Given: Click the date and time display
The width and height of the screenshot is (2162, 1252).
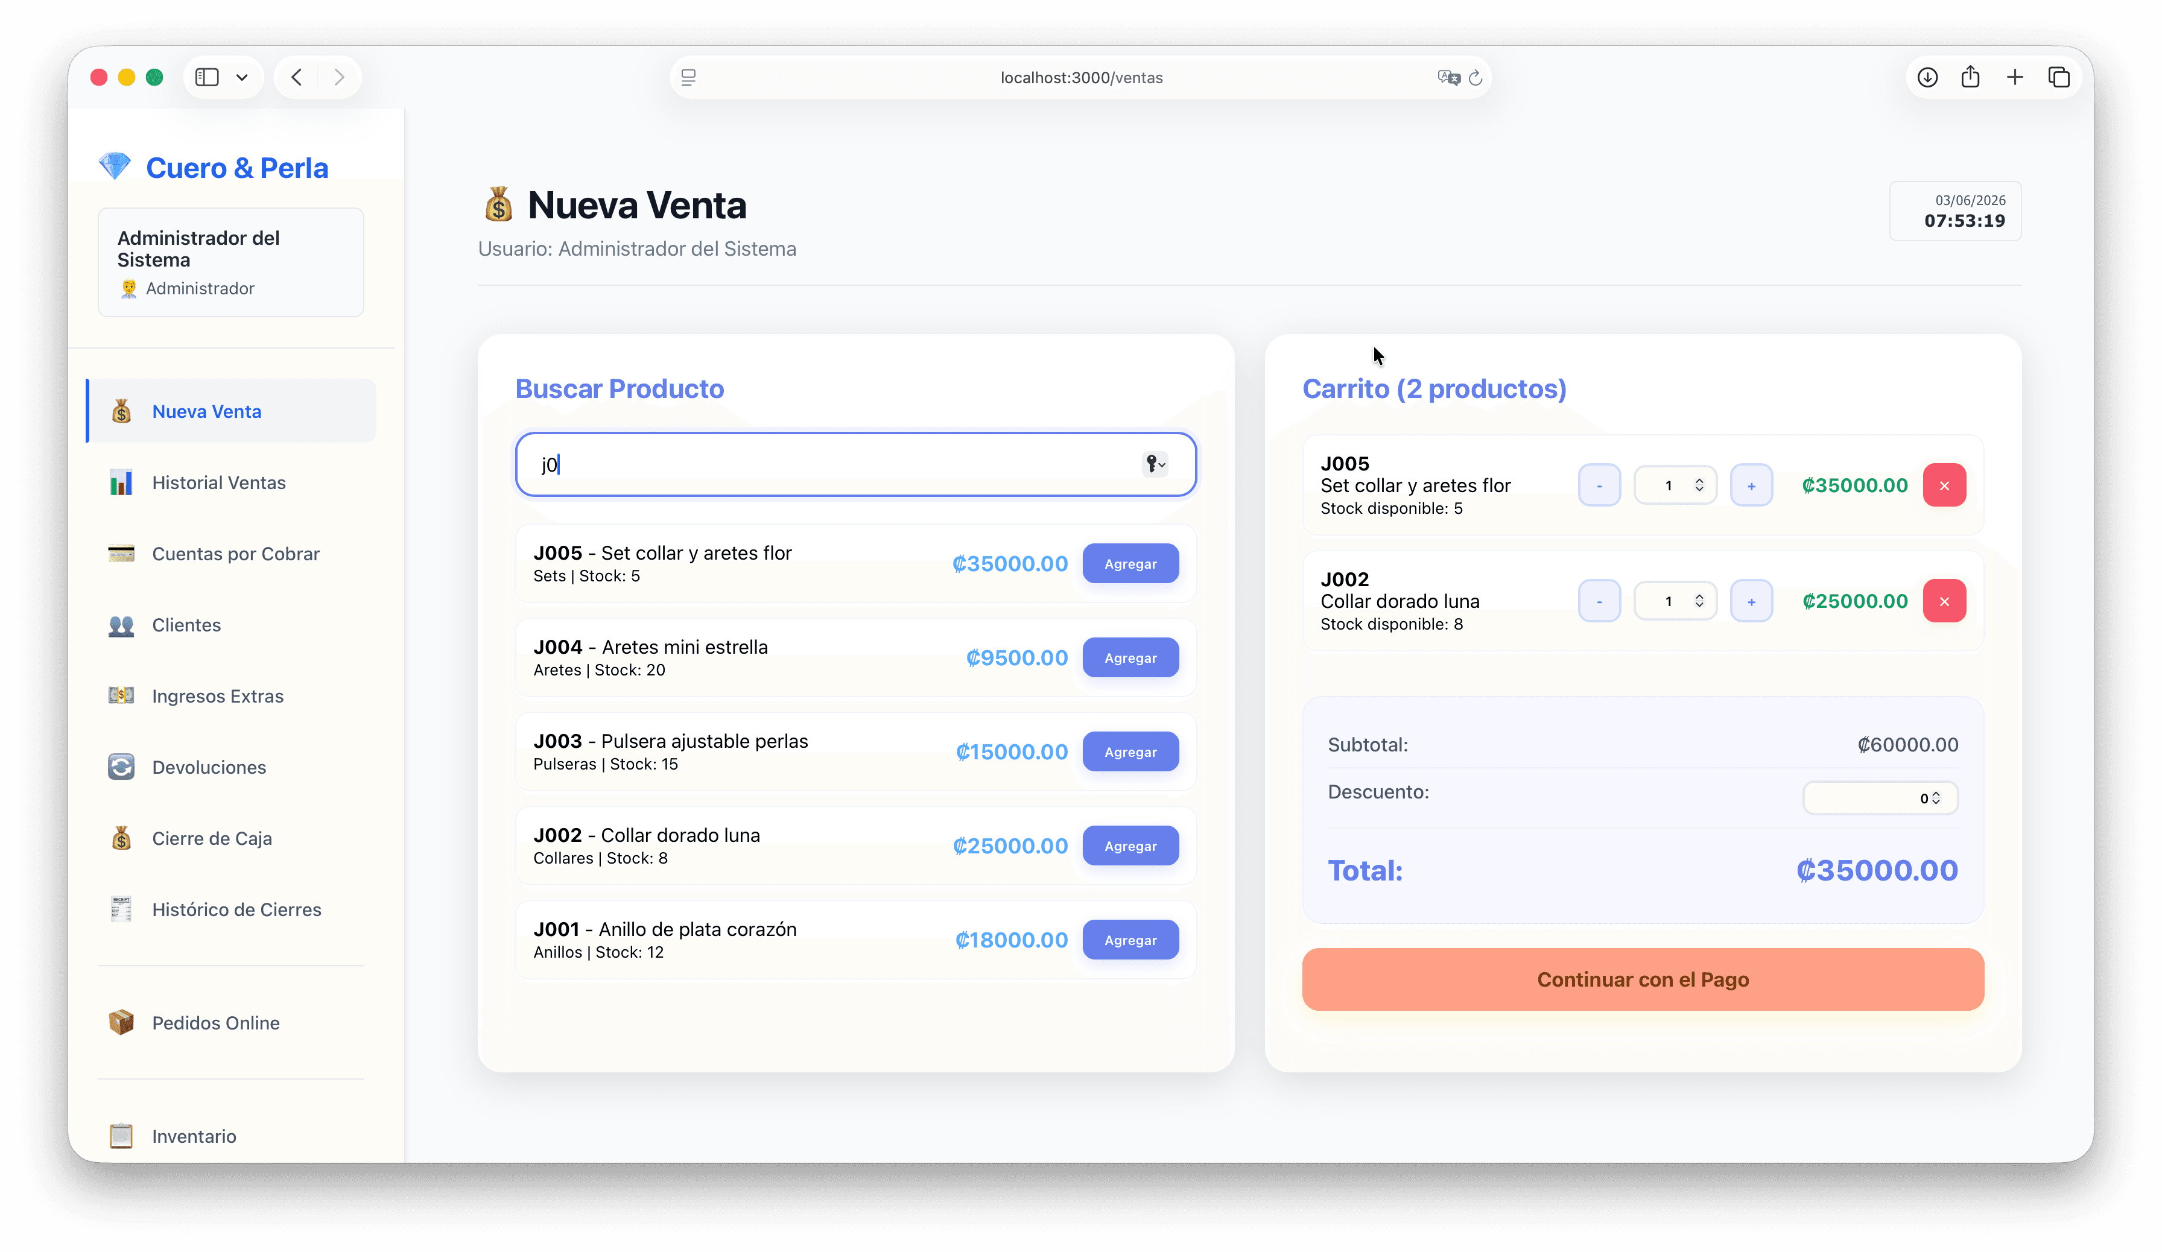Looking at the screenshot, I should 1954,211.
